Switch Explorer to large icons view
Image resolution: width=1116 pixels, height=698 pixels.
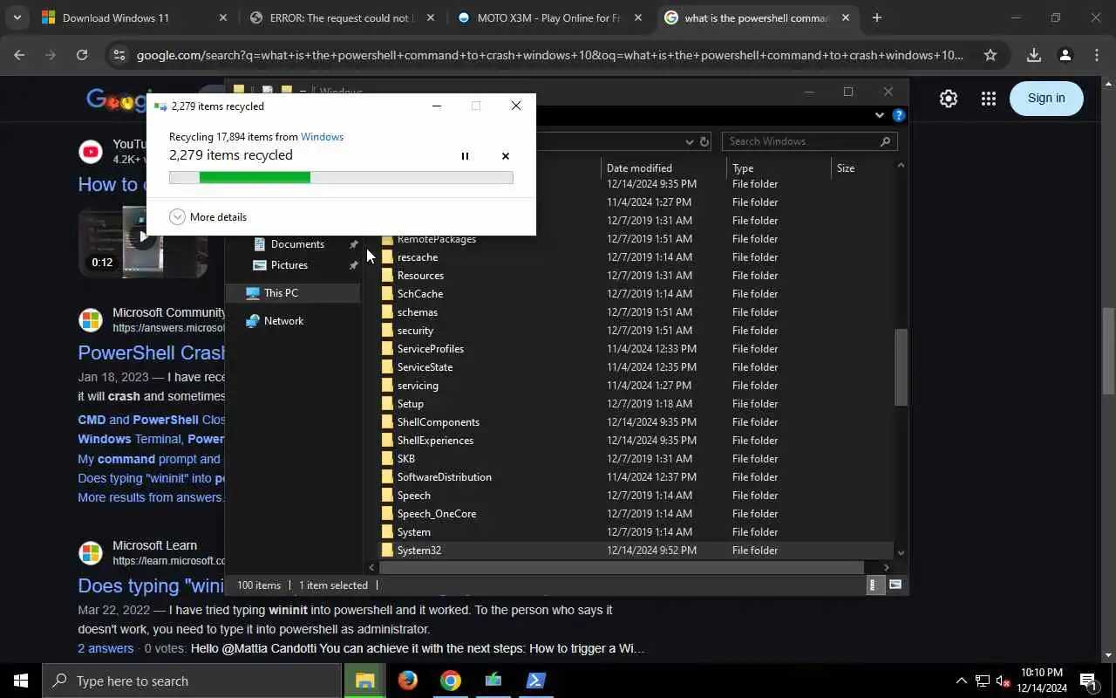click(895, 585)
